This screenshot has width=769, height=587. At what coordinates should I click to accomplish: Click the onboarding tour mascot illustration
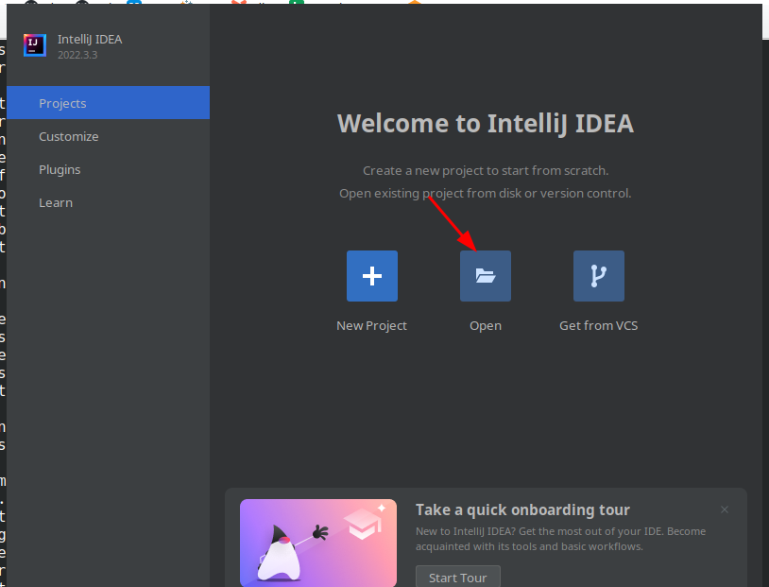(x=318, y=543)
